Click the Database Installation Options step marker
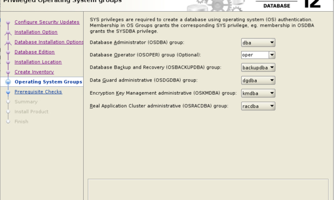The height and width of the screenshot is (200, 334). click(8, 43)
